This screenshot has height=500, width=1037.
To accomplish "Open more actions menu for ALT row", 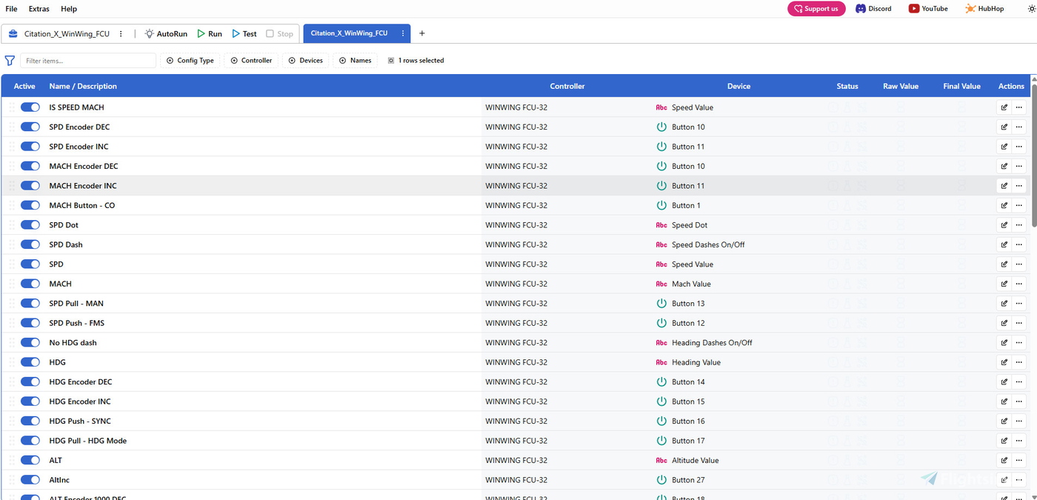I will pyautogui.click(x=1019, y=460).
